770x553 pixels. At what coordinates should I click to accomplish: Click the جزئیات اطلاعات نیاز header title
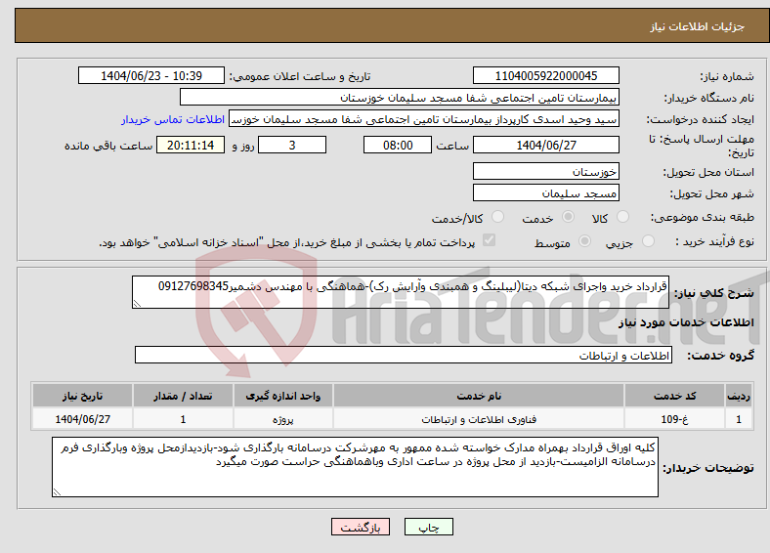click(x=698, y=26)
